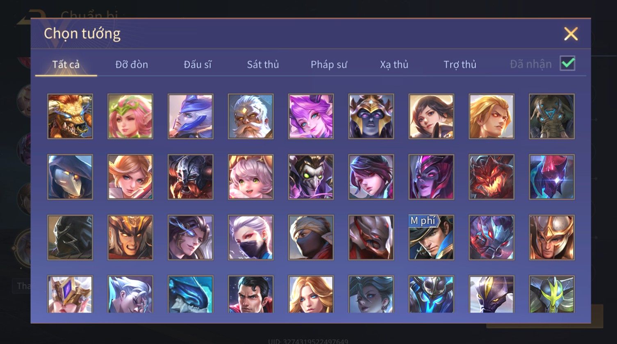Viewport: 617px width, 344px height.
Task: Open the 'Trợ thủ' tab
Action: click(460, 64)
